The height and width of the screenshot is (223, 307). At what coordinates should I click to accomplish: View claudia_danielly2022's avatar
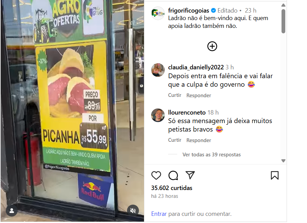pyautogui.click(x=158, y=70)
